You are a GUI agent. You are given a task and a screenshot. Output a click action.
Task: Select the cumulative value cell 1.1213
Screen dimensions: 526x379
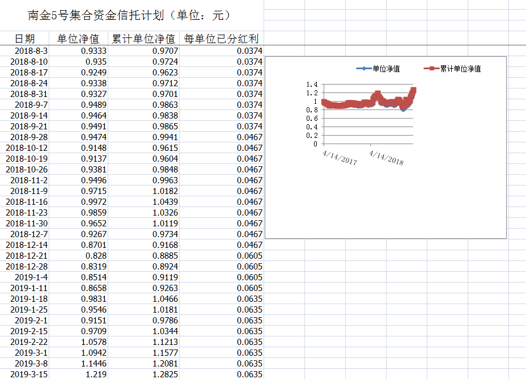[x=143, y=342]
